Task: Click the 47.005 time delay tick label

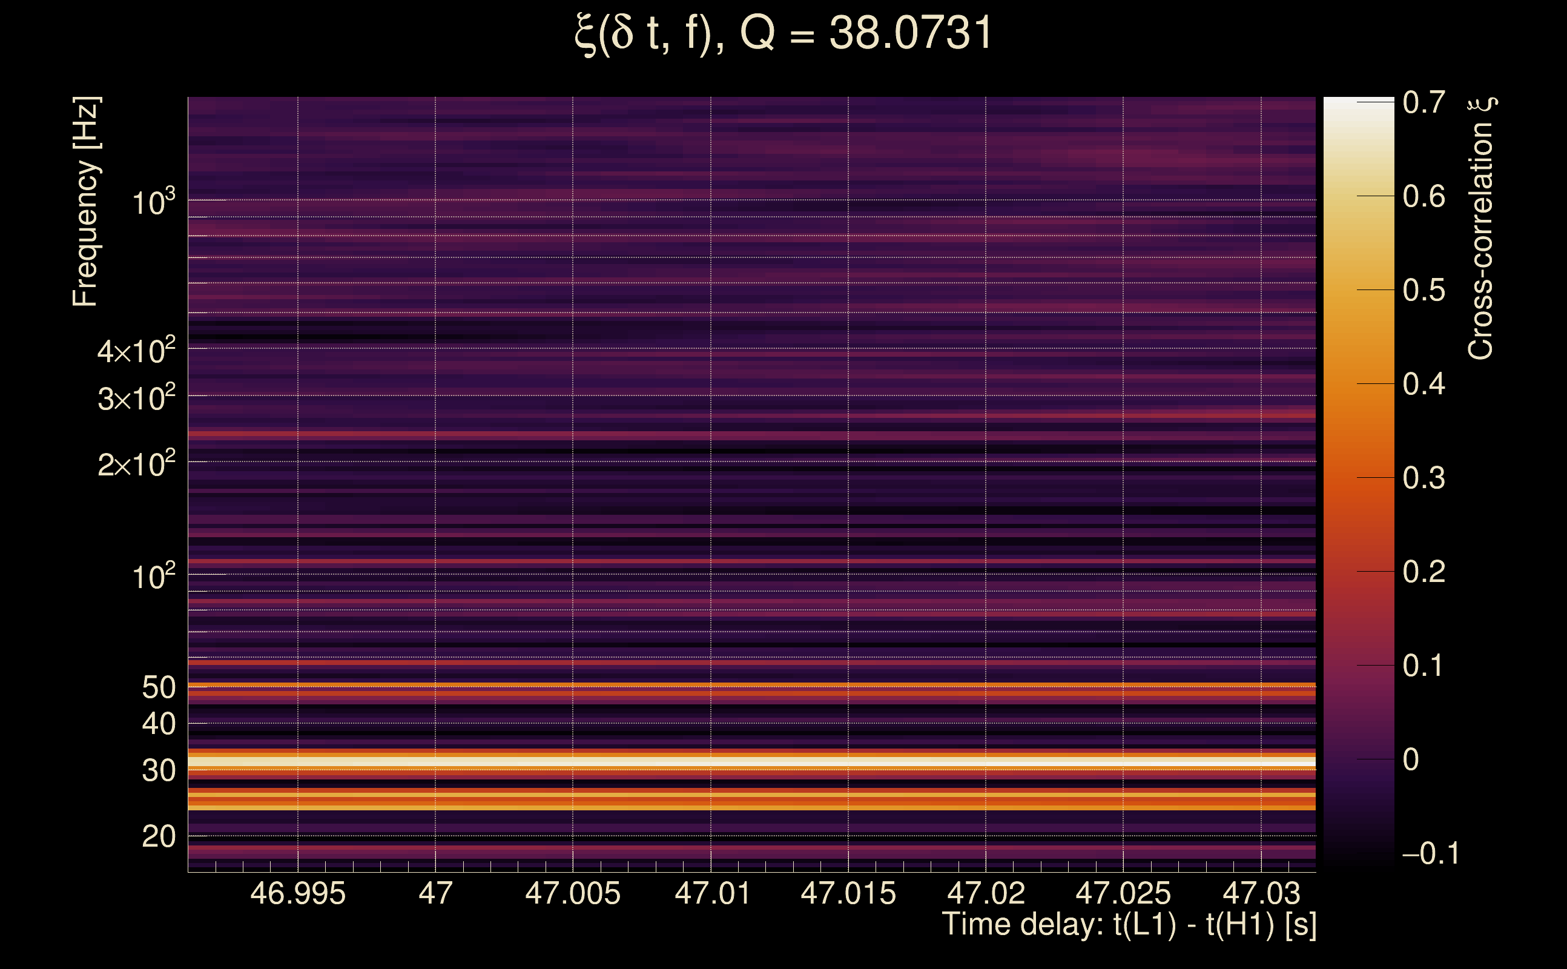Action: pos(573,893)
